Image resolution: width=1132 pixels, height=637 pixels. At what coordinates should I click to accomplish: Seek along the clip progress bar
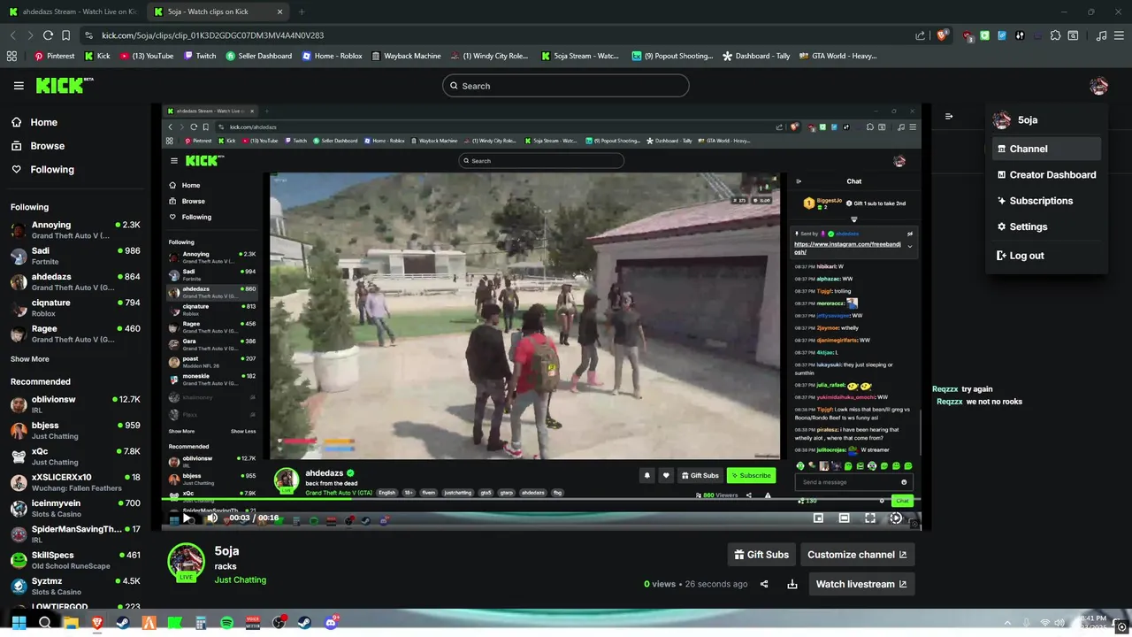(x=541, y=500)
